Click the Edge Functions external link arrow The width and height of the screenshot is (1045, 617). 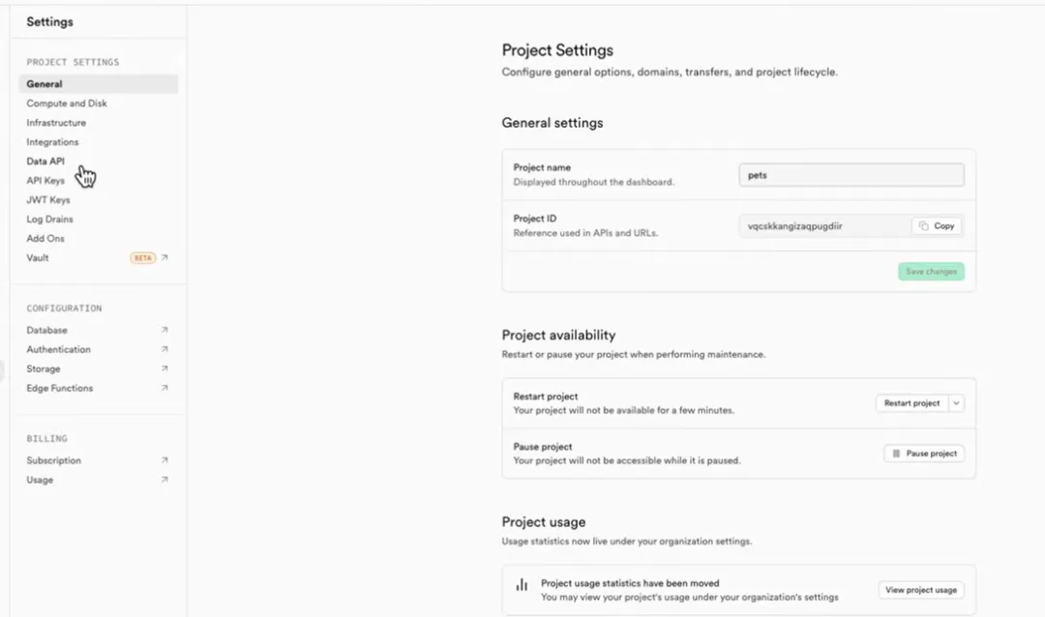point(164,389)
